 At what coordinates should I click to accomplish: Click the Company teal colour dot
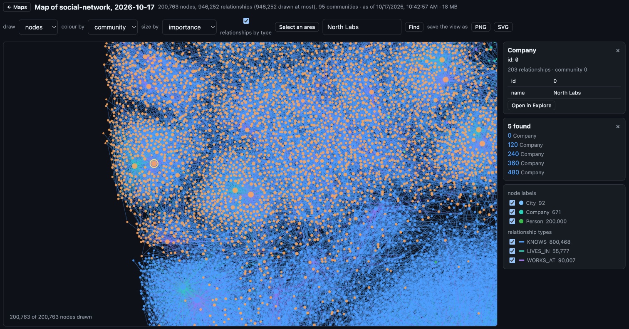point(521,212)
